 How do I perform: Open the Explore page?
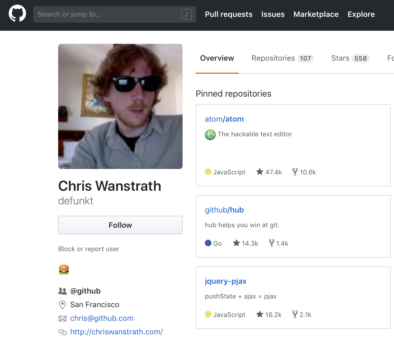tap(361, 14)
